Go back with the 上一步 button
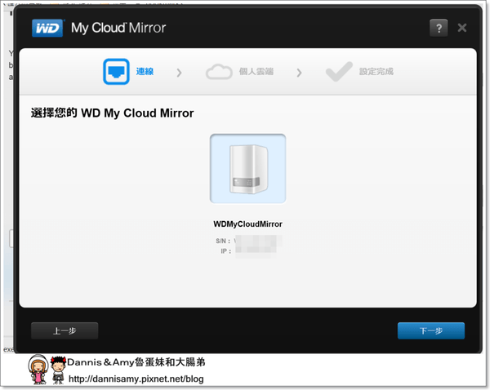The height and width of the screenshot is (390, 490). click(x=65, y=330)
